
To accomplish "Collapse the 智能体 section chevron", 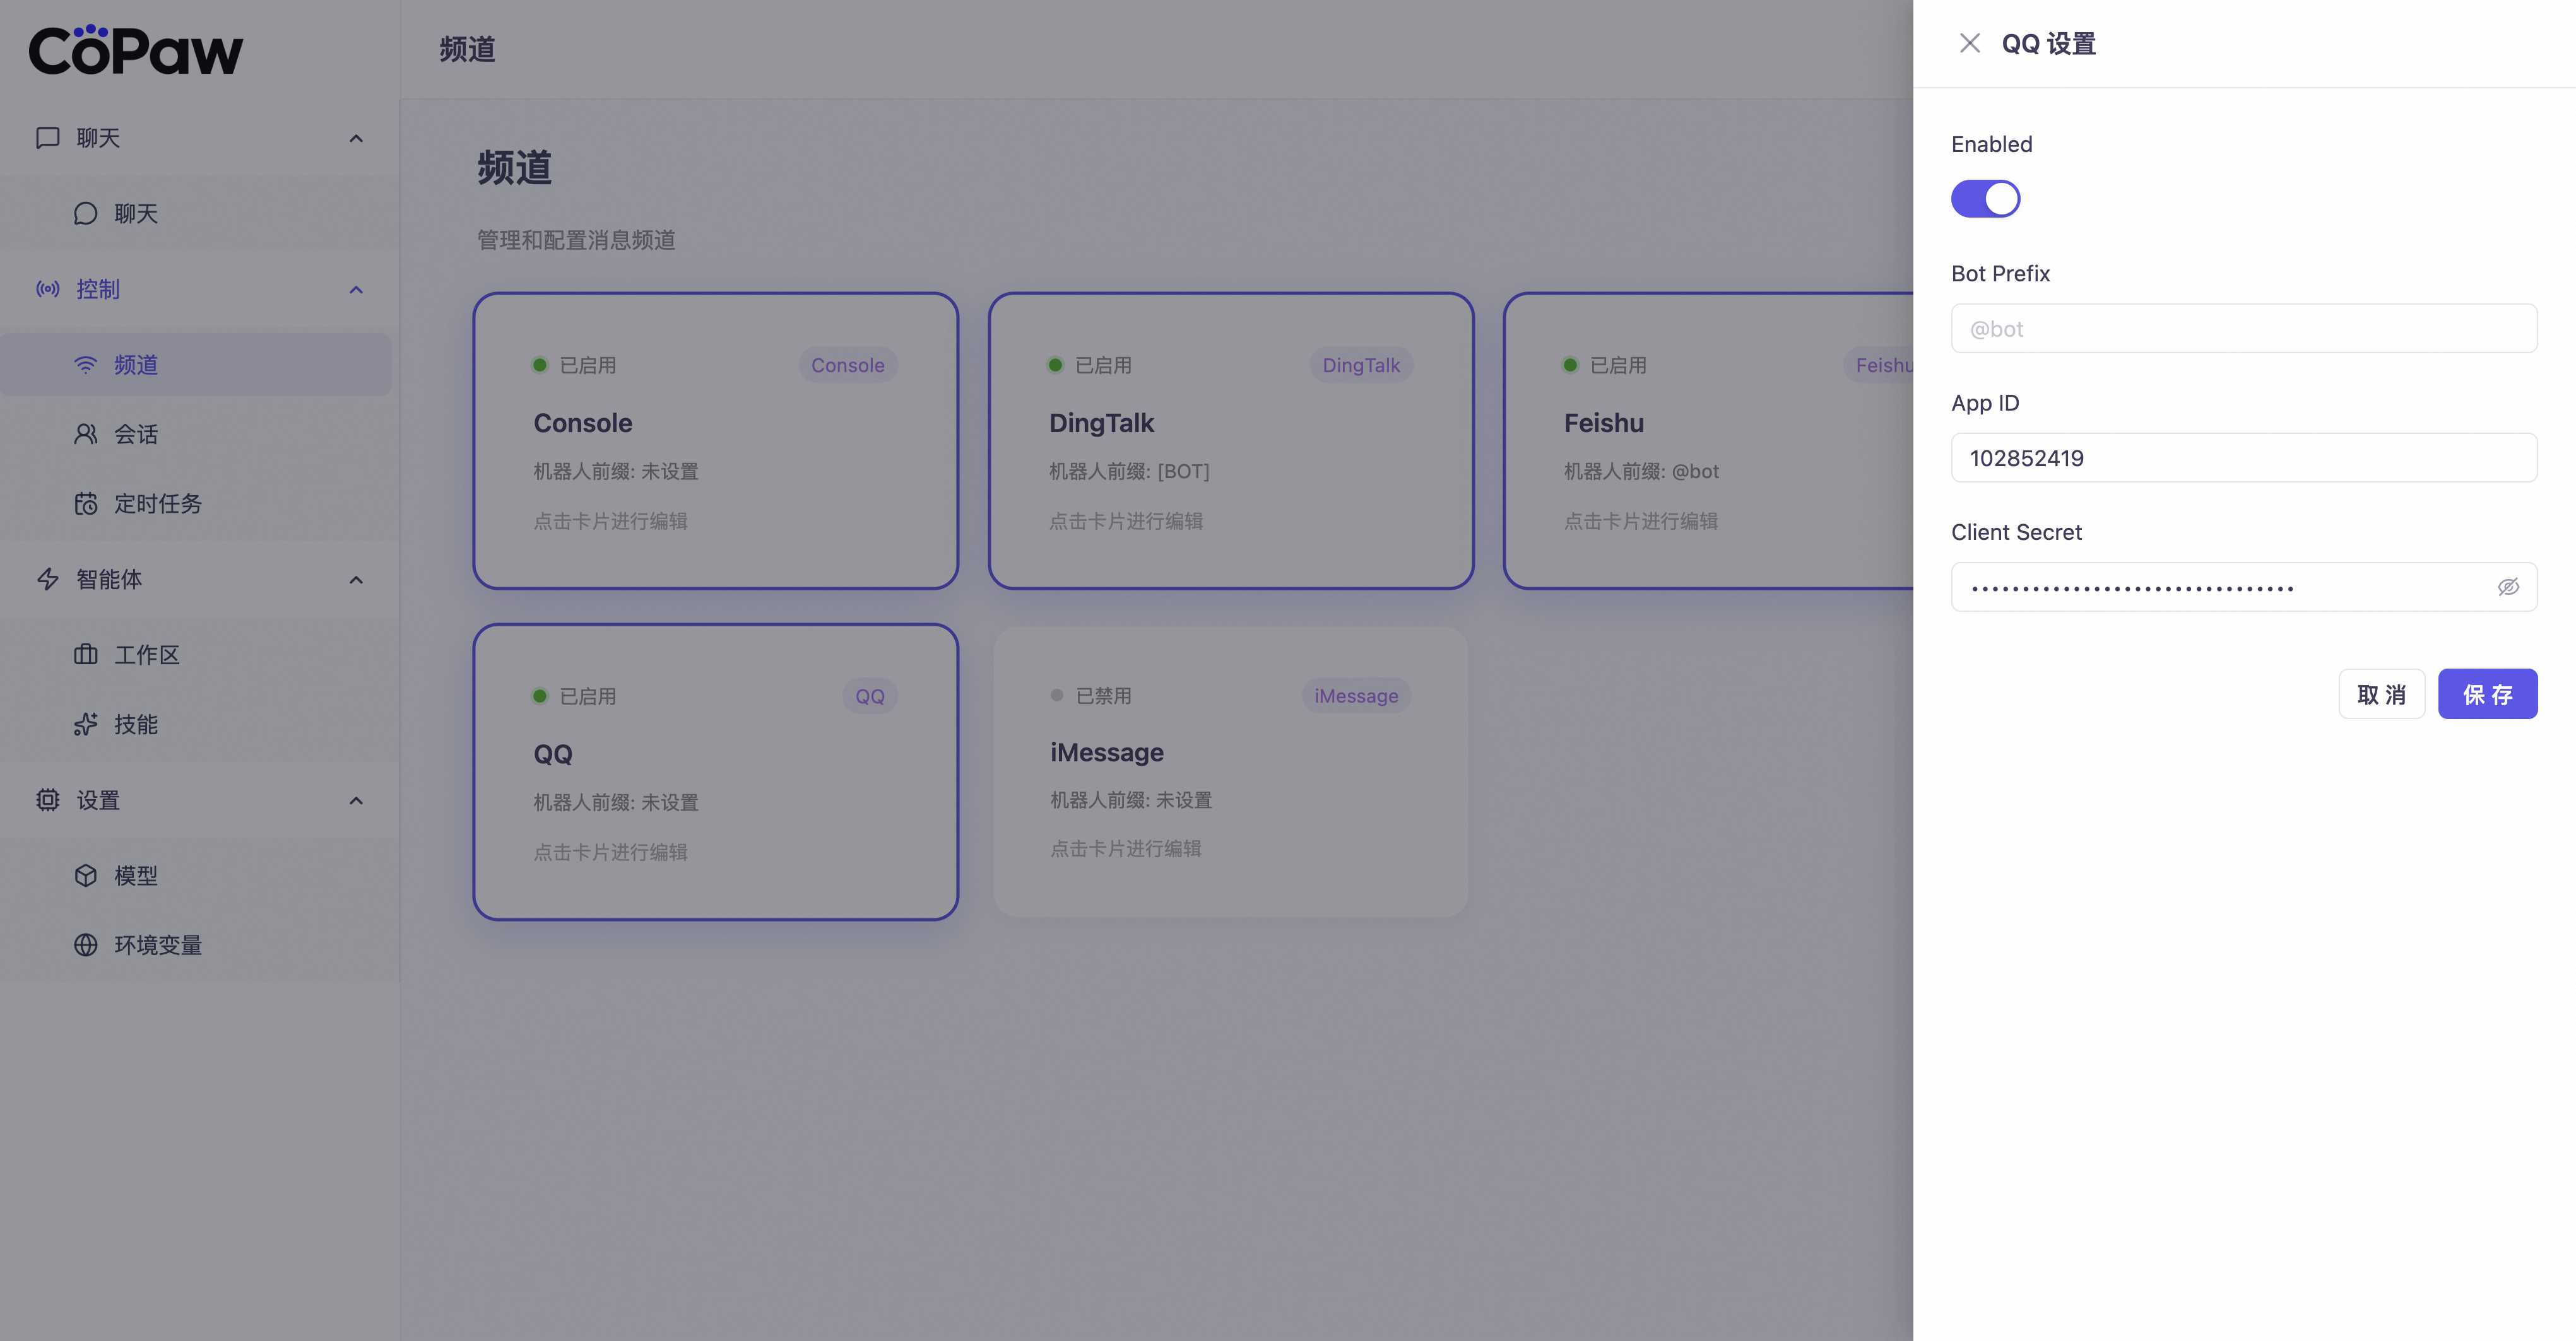I will tap(356, 580).
